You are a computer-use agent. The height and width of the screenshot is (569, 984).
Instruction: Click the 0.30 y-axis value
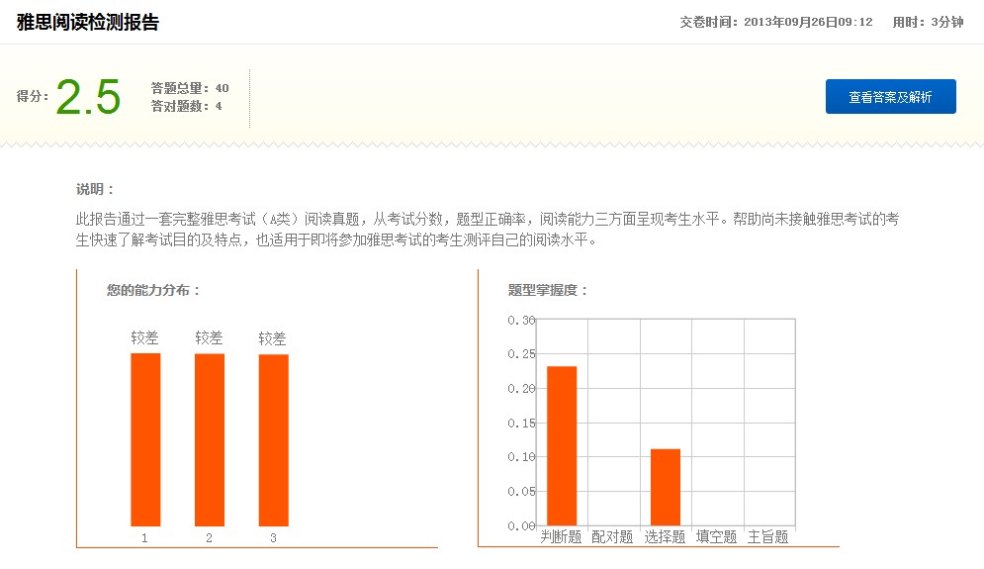tap(521, 320)
